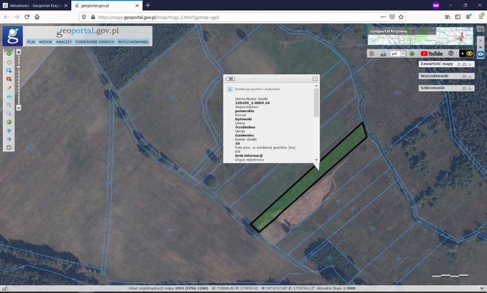
Task: Select the zoom-in magnifier tool
Action: pyautogui.click(x=9, y=105)
